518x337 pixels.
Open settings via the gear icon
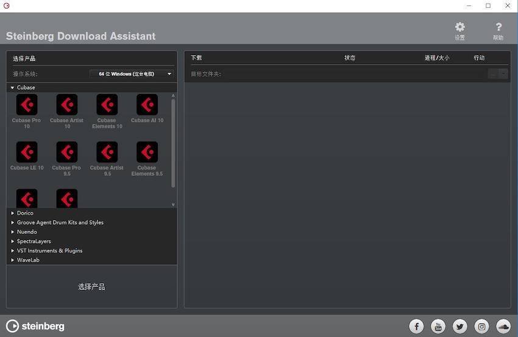click(x=460, y=27)
